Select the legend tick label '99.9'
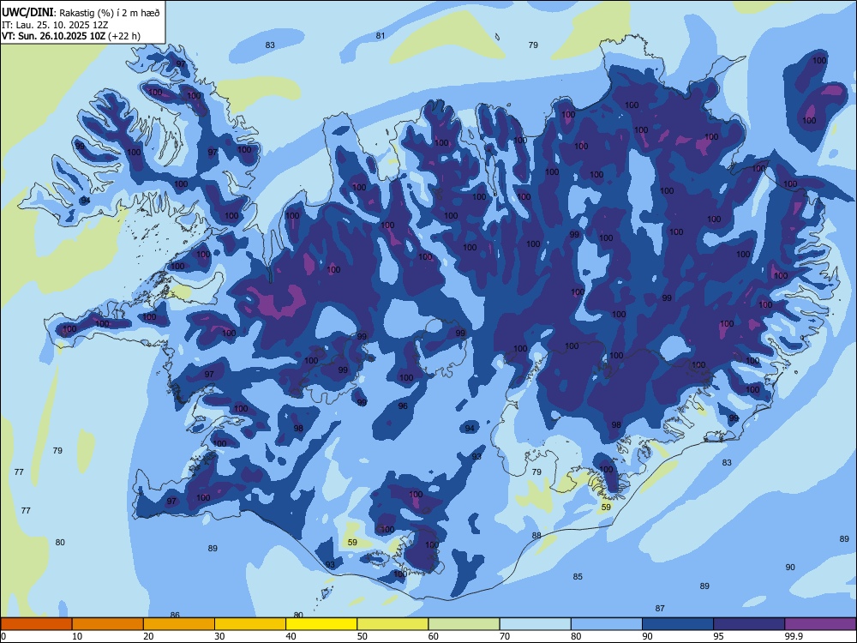857x643 pixels. click(794, 636)
